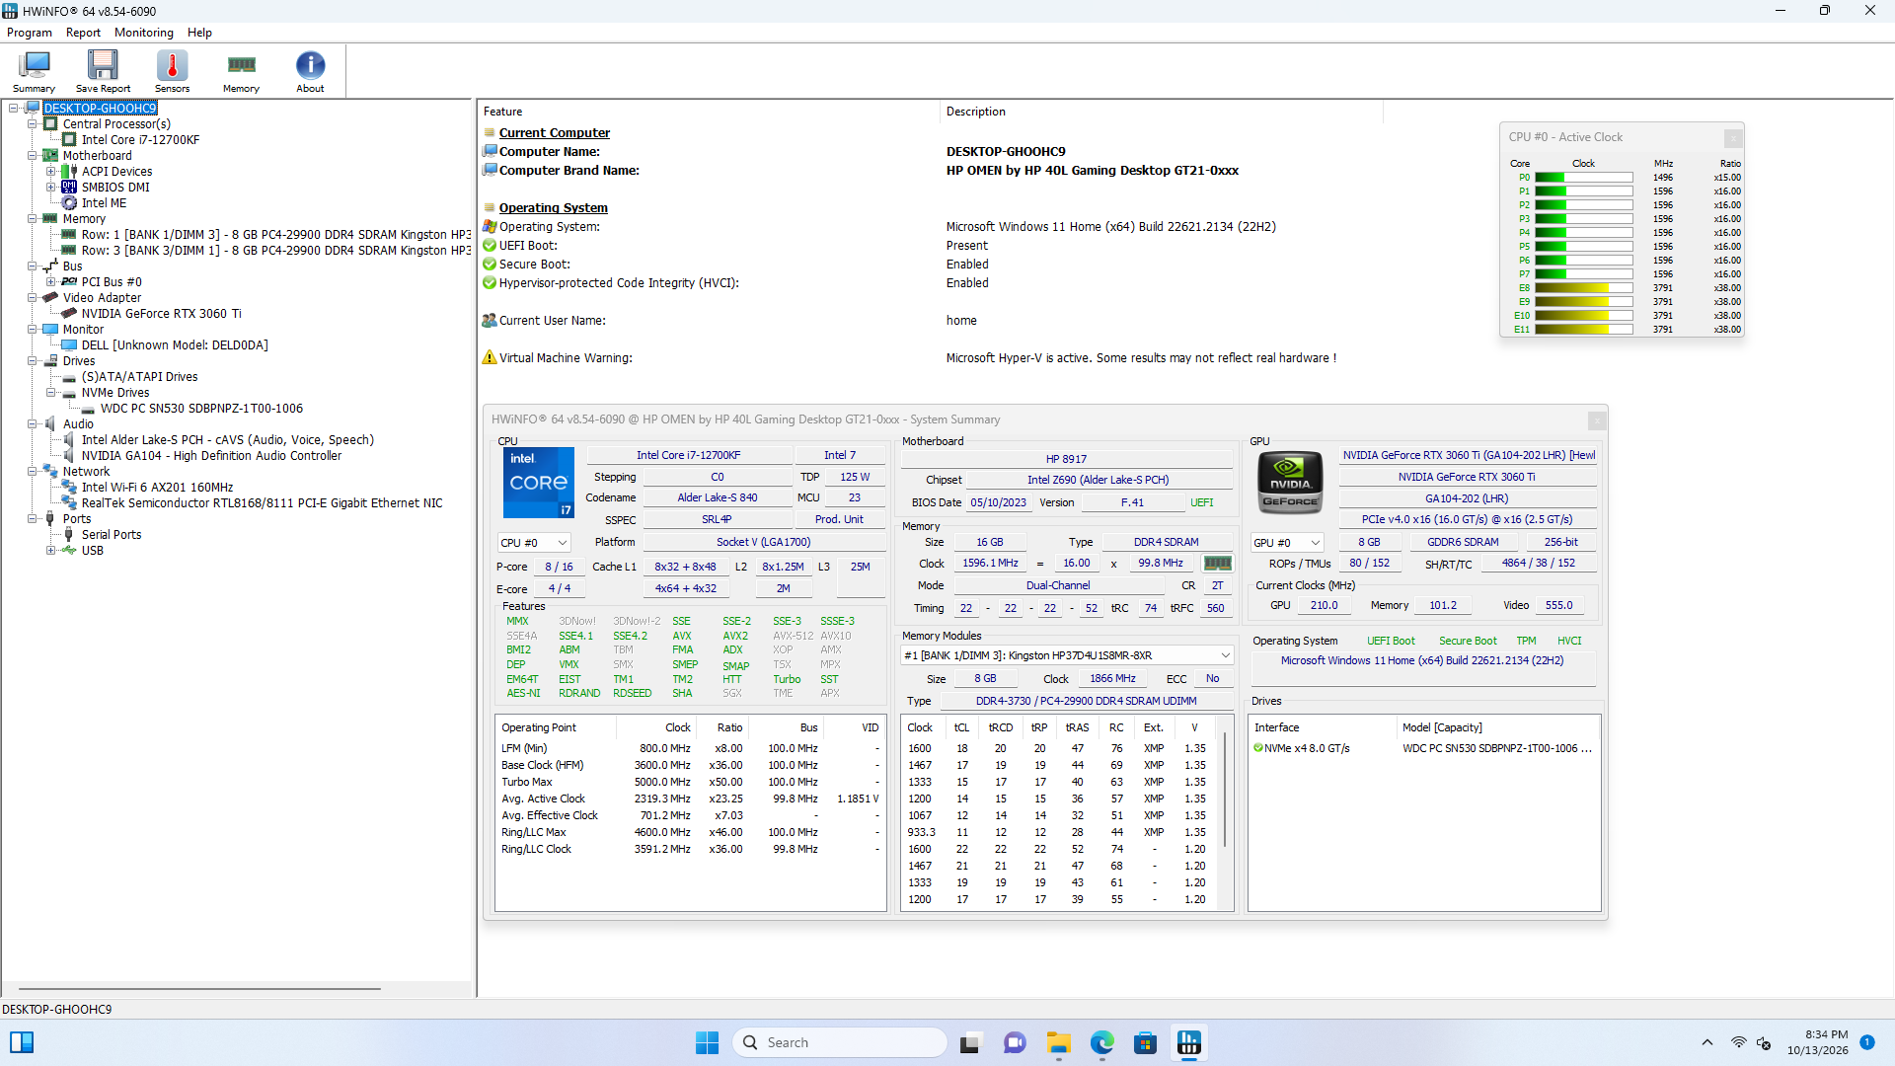The width and height of the screenshot is (1895, 1066).
Task: Open the Monitoring menu
Action: pos(144,33)
